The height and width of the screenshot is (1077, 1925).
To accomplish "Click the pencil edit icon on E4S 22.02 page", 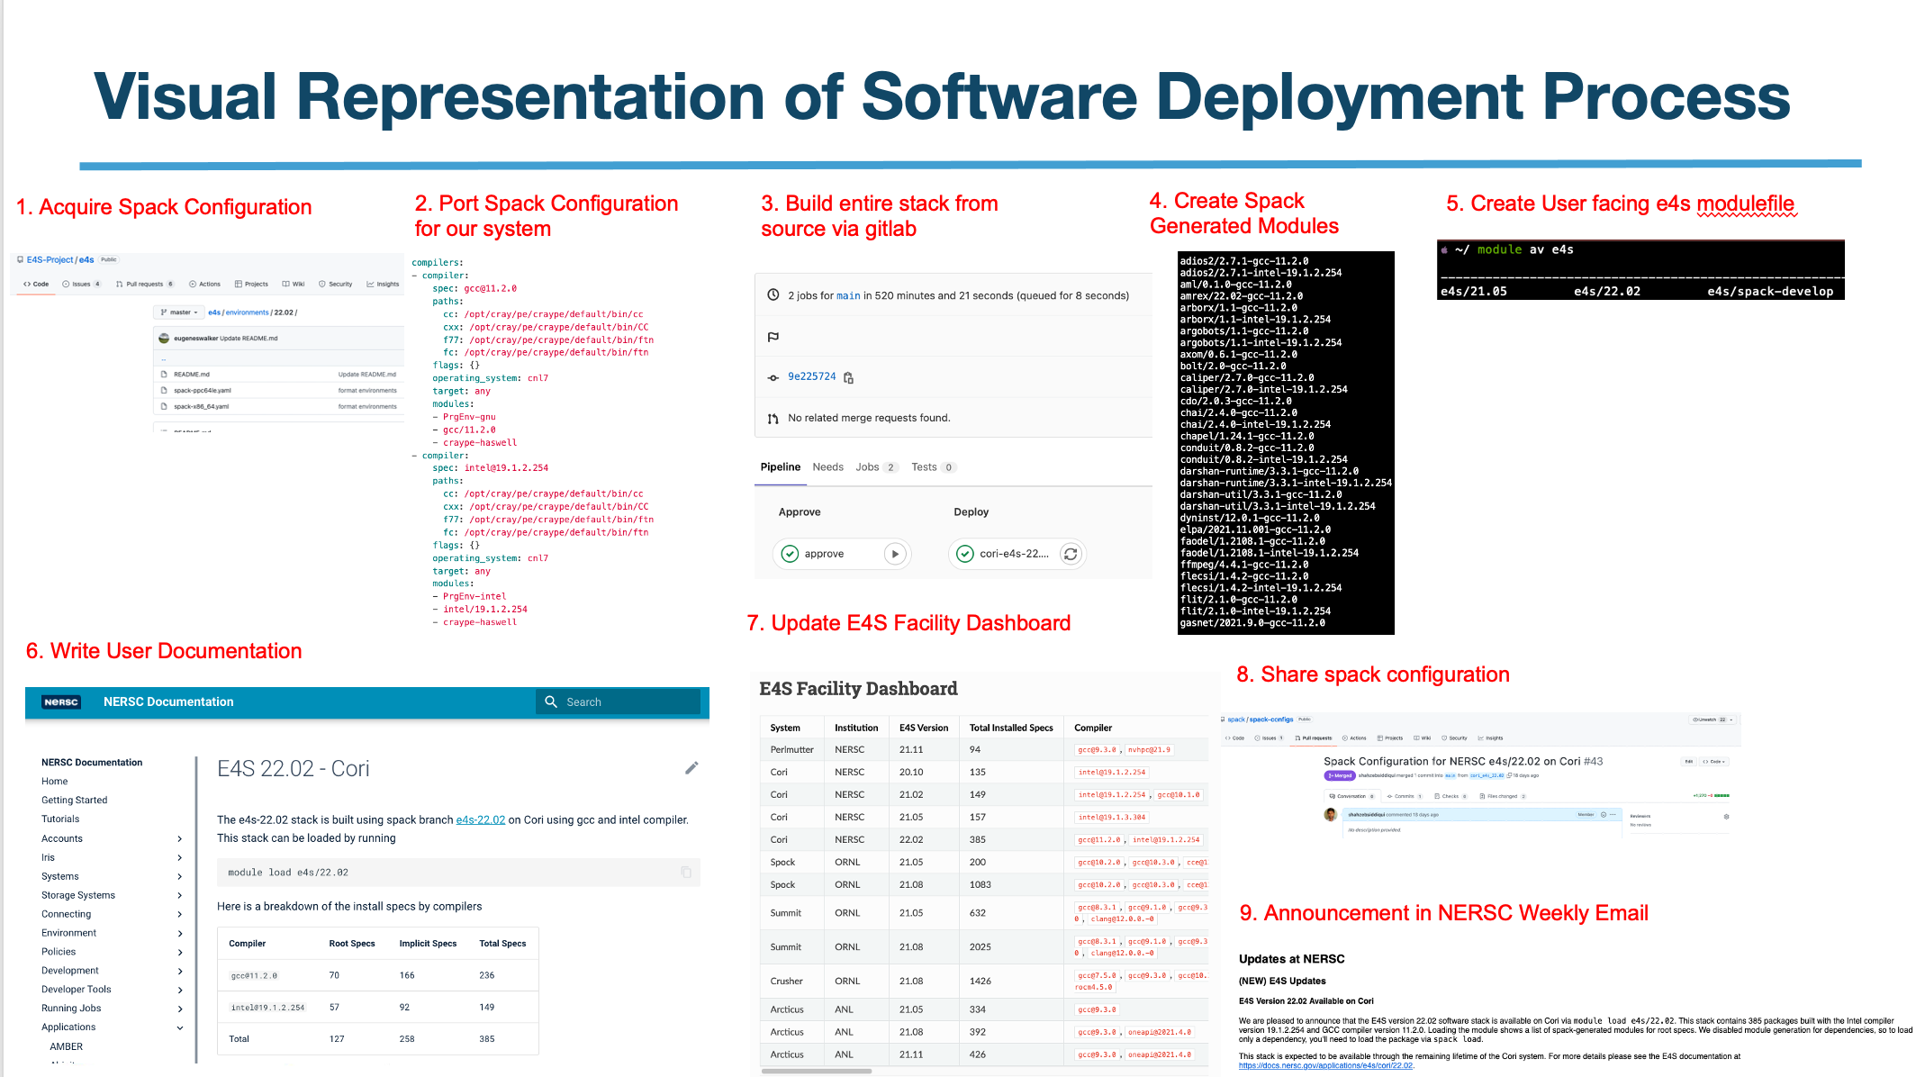I will pyautogui.click(x=691, y=768).
